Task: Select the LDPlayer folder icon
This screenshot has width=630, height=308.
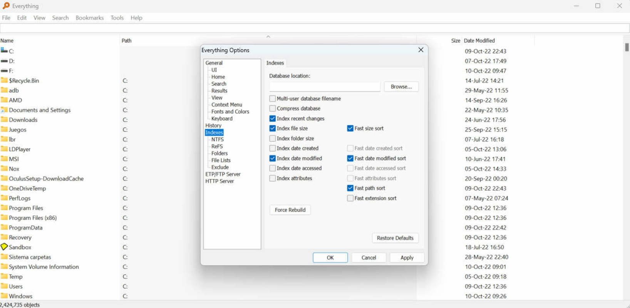Action: tap(4, 149)
